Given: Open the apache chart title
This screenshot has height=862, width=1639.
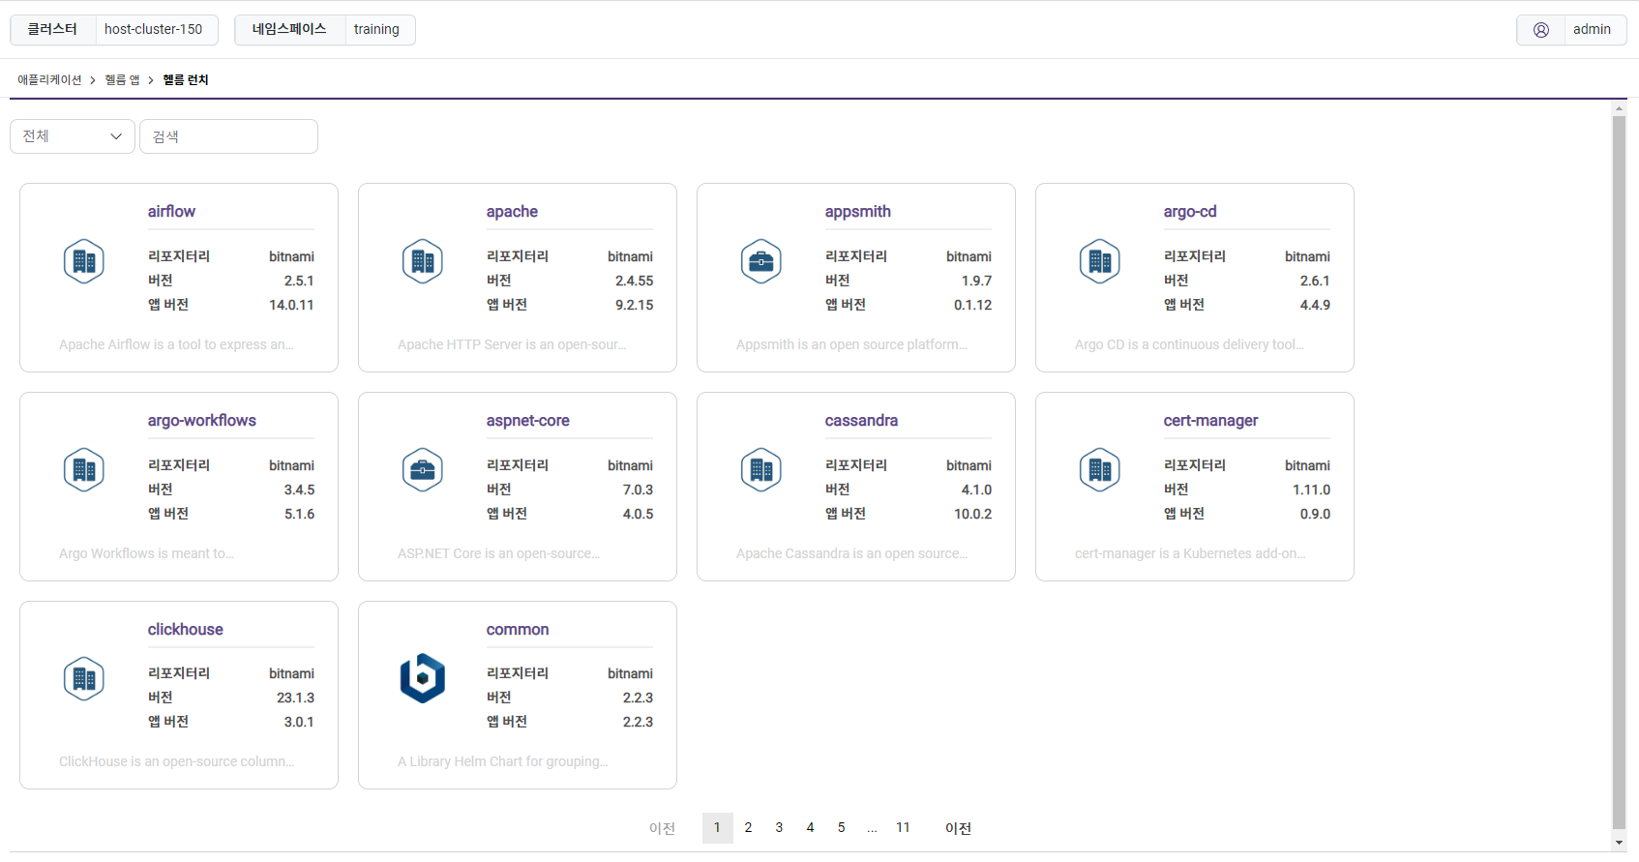Looking at the screenshot, I should (x=512, y=211).
